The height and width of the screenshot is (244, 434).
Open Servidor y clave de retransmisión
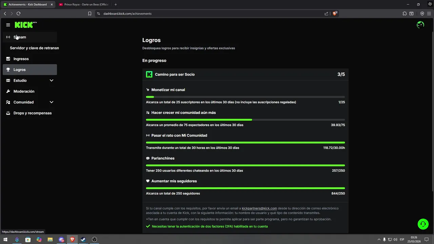[34, 48]
